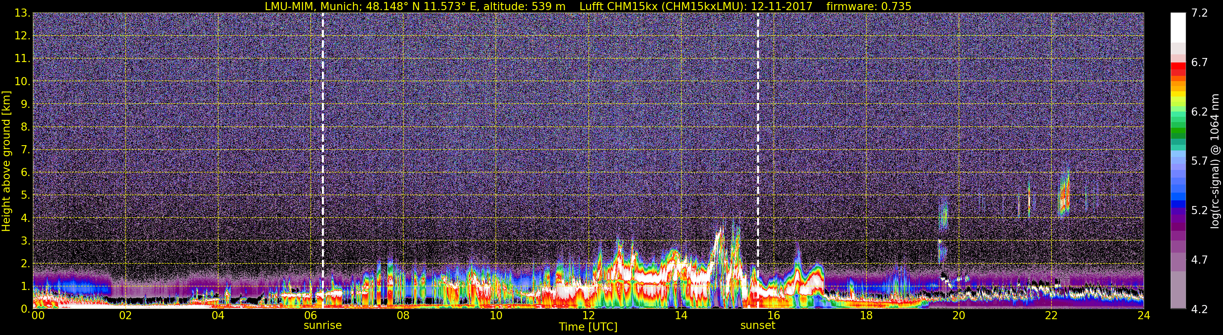Viewport: 1223px width, 335px height.
Task: Click the y-axis tick label '13.'
Action: [x=23, y=13]
